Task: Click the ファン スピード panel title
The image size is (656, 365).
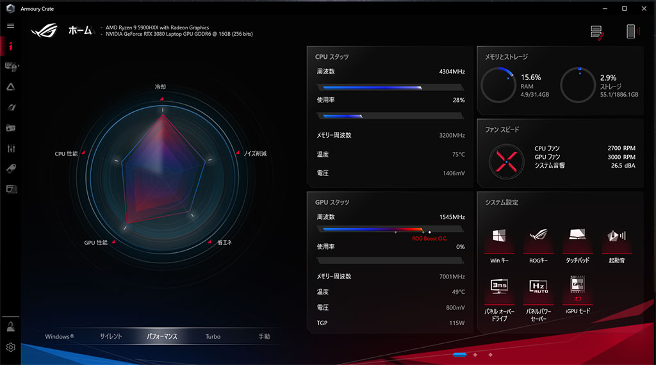Action: 502,129
